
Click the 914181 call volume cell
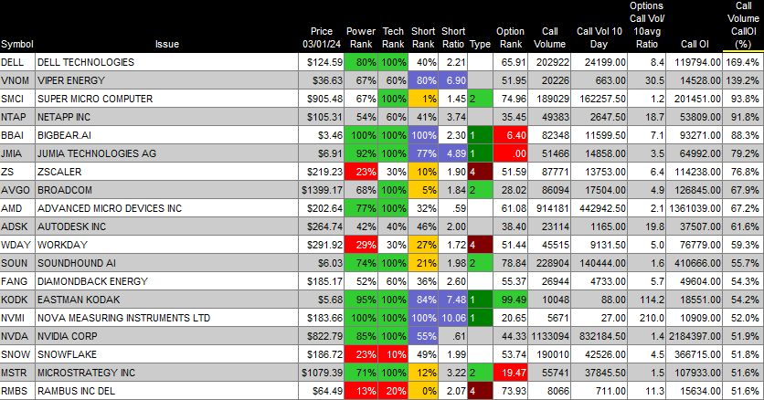[549, 208]
